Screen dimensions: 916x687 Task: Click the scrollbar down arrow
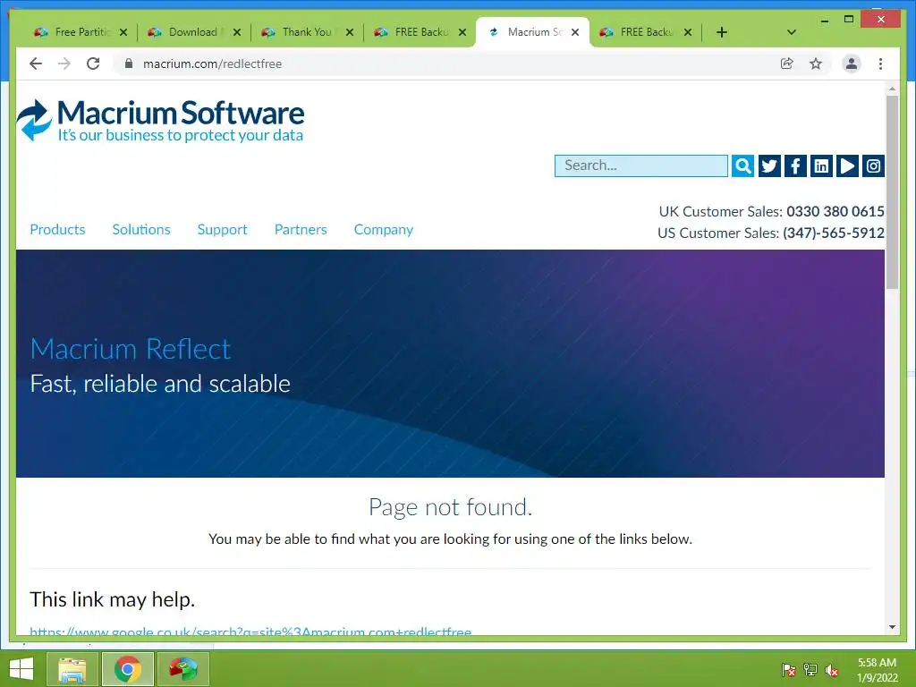coord(892,627)
